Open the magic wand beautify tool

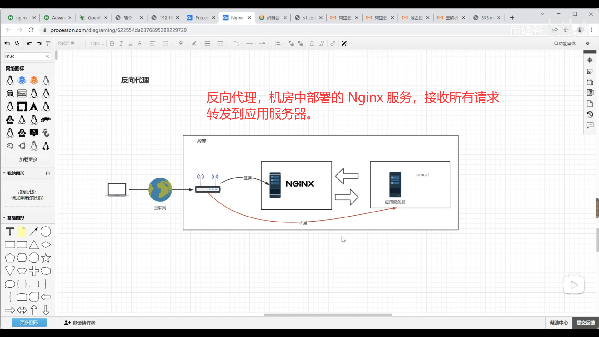click(x=344, y=43)
